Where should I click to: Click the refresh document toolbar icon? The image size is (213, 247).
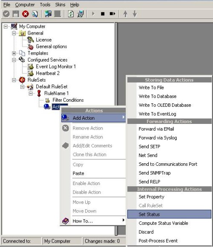pyautogui.click(x=71, y=14)
